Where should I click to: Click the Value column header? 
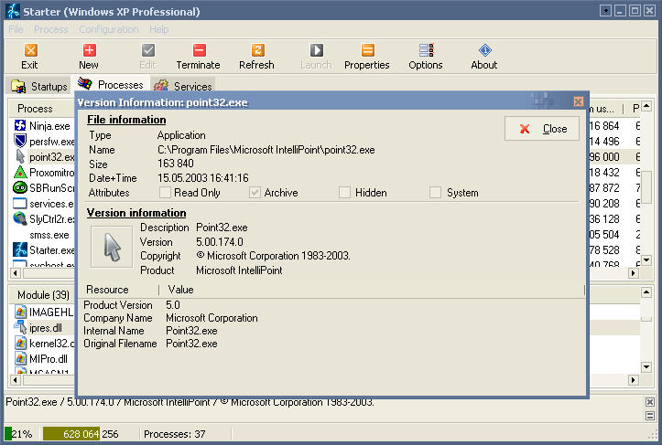[x=372, y=290]
